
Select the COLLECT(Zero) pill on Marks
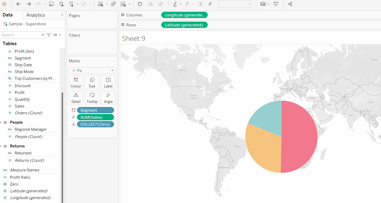coord(96,124)
